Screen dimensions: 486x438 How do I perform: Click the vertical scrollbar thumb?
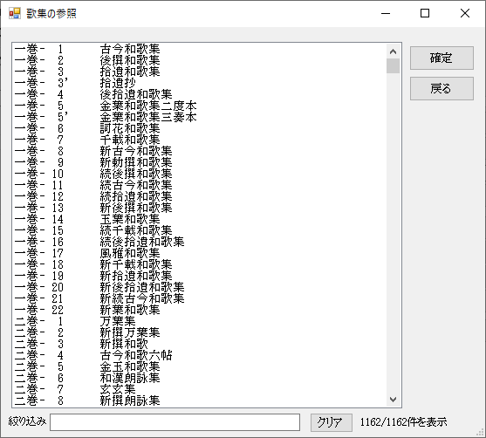393,65
